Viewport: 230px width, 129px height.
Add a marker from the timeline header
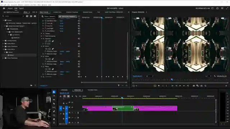tap(72, 96)
